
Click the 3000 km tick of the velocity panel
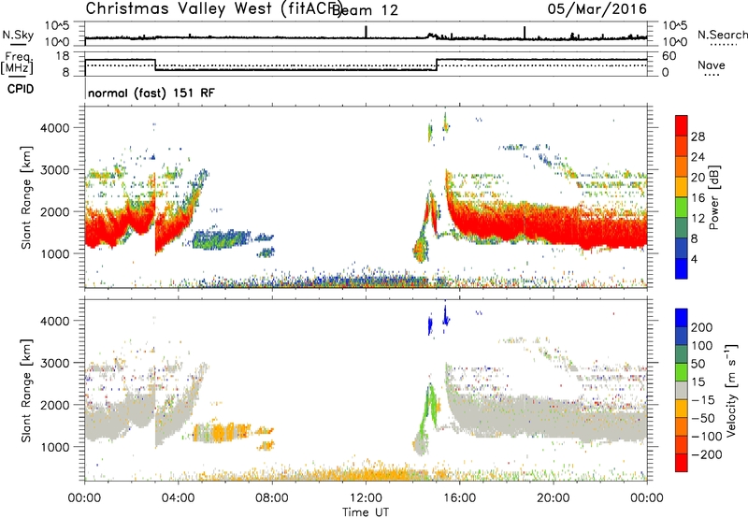tap(54, 363)
